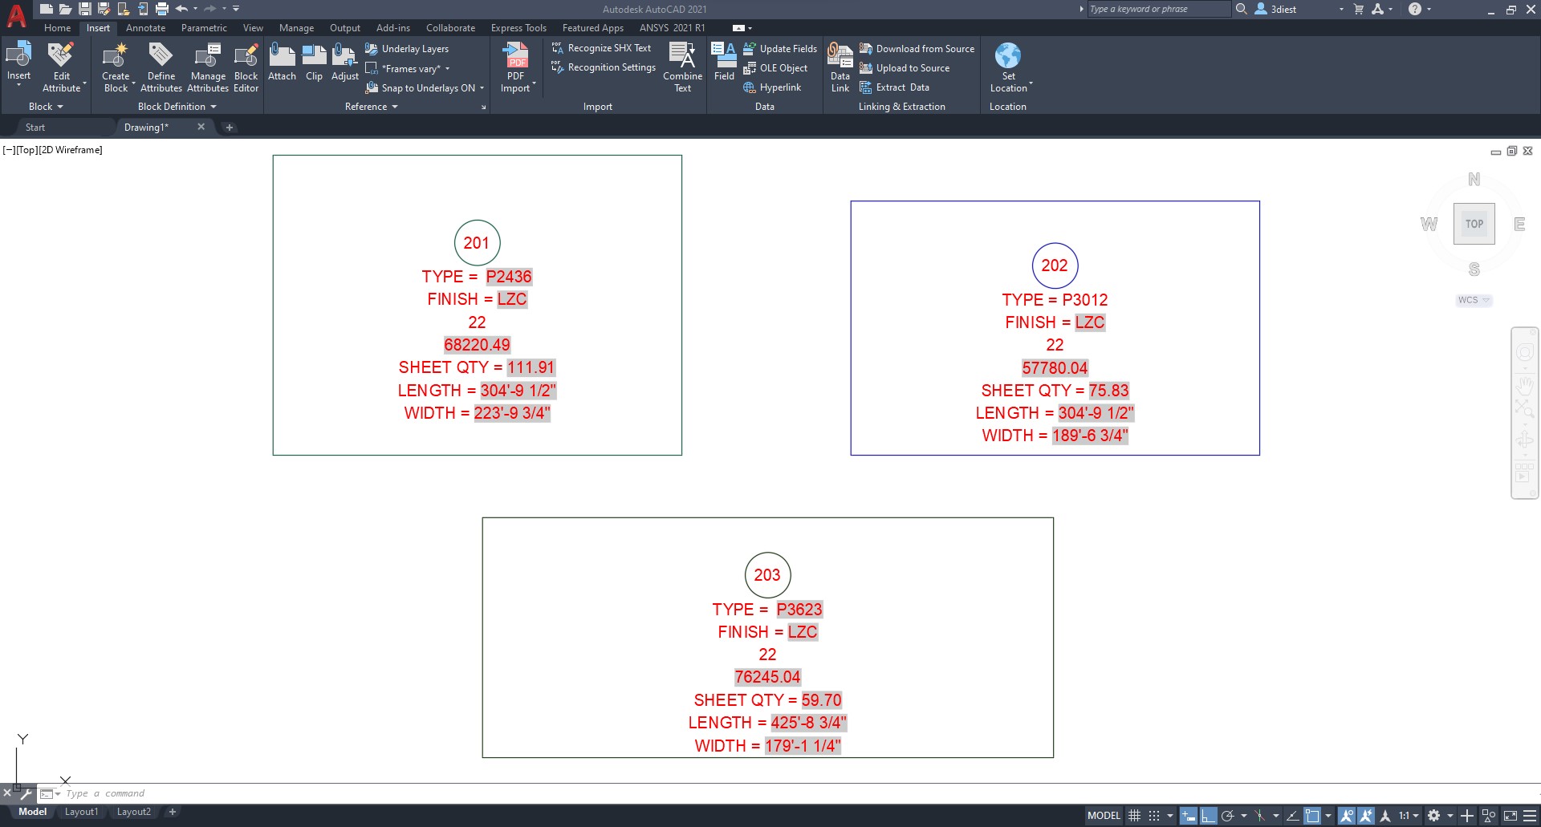Click the PDF Import icon
The width and height of the screenshot is (1541, 827).
pyautogui.click(x=515, y=56)
